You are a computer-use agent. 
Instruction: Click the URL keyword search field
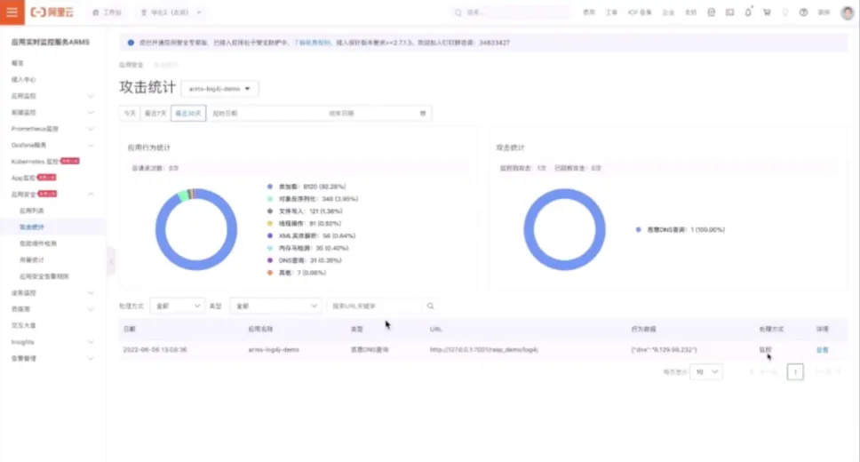pyautogui.click(x=375, y=306)
